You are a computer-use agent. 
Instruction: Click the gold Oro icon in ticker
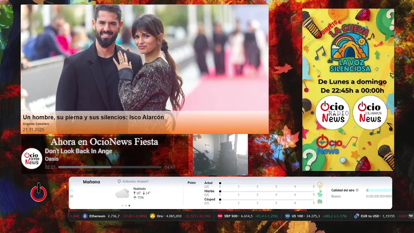(x=153, y=216)
